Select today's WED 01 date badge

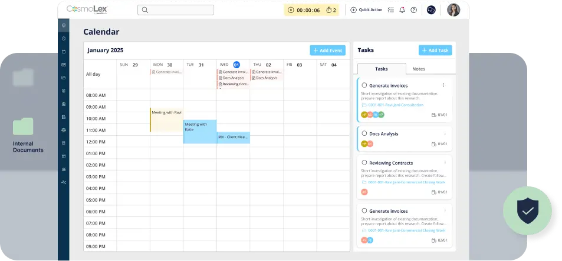(236, 65)
